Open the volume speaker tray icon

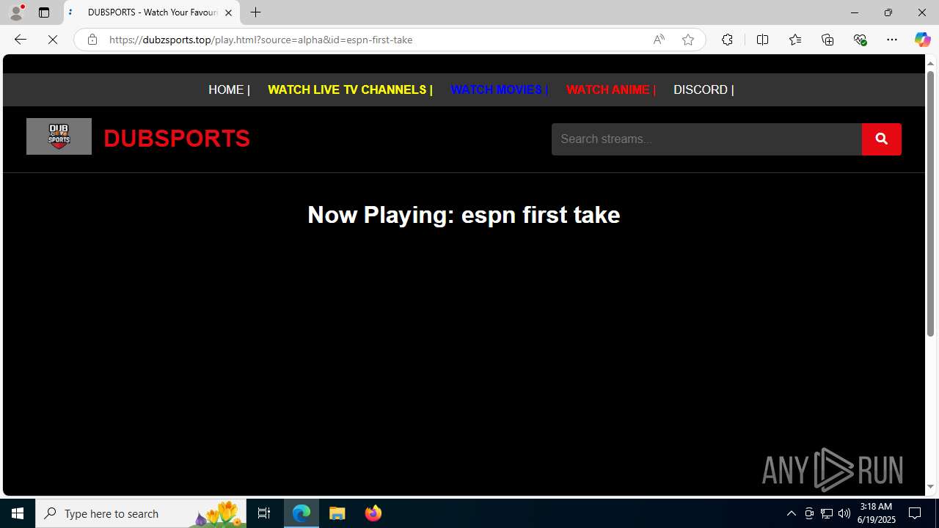844,513
